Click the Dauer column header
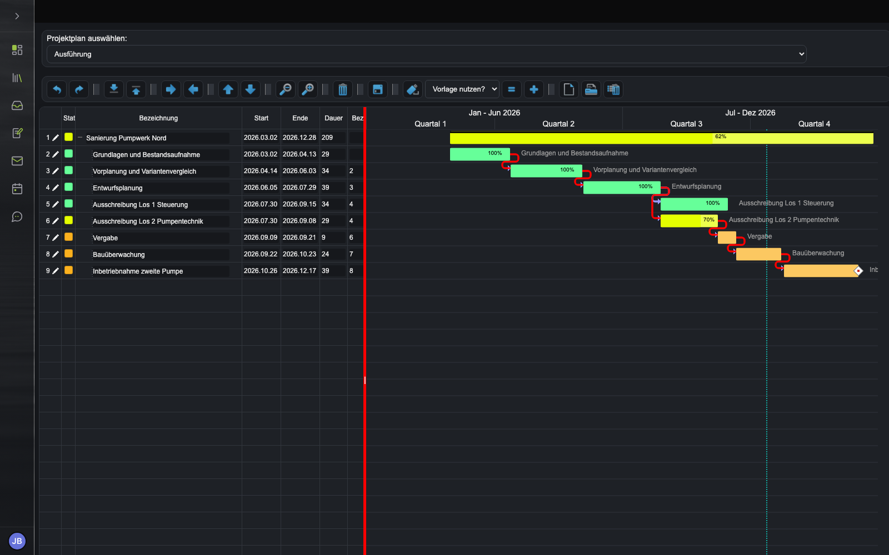This screenshot has height=555, width=889. point(333,118)
